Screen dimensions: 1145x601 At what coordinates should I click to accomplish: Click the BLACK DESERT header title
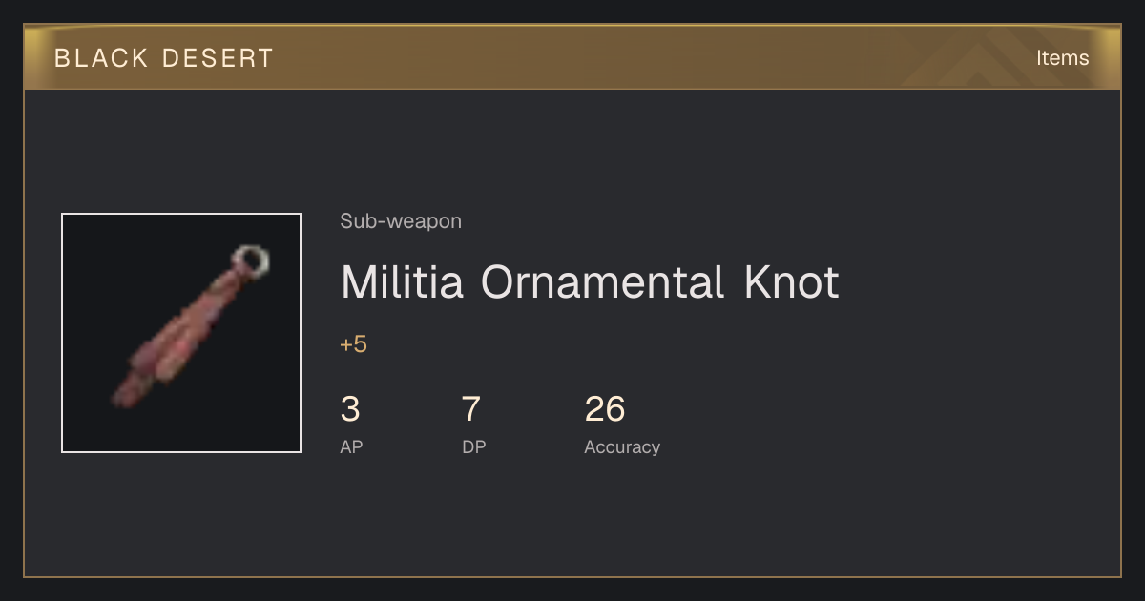click(x=164, y=58)
